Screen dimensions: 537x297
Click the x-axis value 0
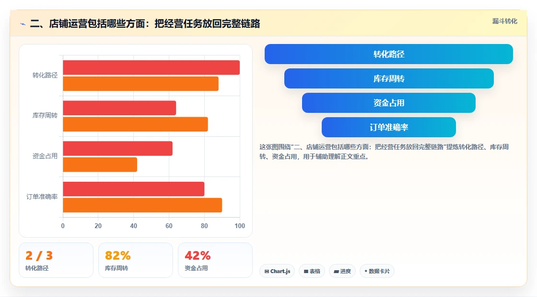(x=63, y=226)
